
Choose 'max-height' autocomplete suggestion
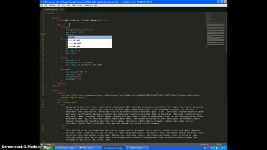click(x=90, y=46)
